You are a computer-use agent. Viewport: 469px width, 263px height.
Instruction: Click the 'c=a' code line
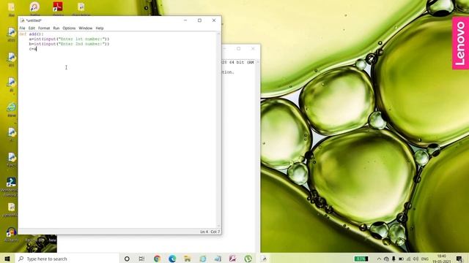click(32, 49)
